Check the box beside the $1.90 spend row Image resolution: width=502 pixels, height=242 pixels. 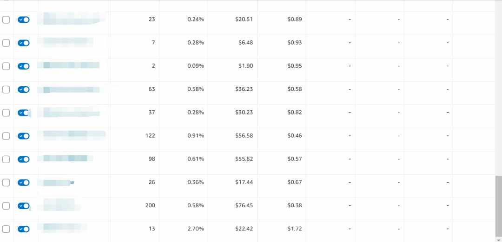click(6, 66)
